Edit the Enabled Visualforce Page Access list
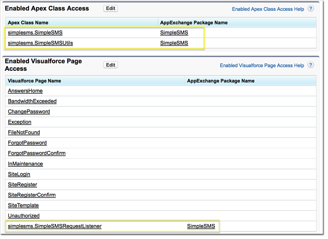 pos(111,65)
